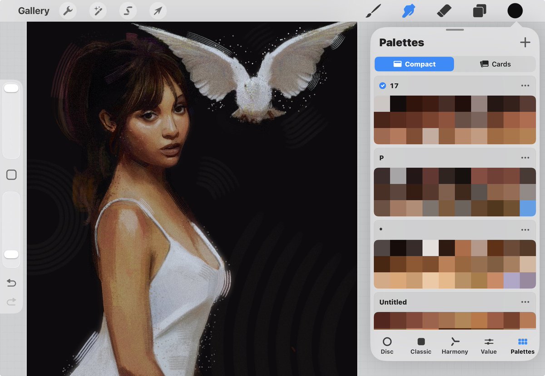Open the Adjustments magic wand menu

[98, 11]
